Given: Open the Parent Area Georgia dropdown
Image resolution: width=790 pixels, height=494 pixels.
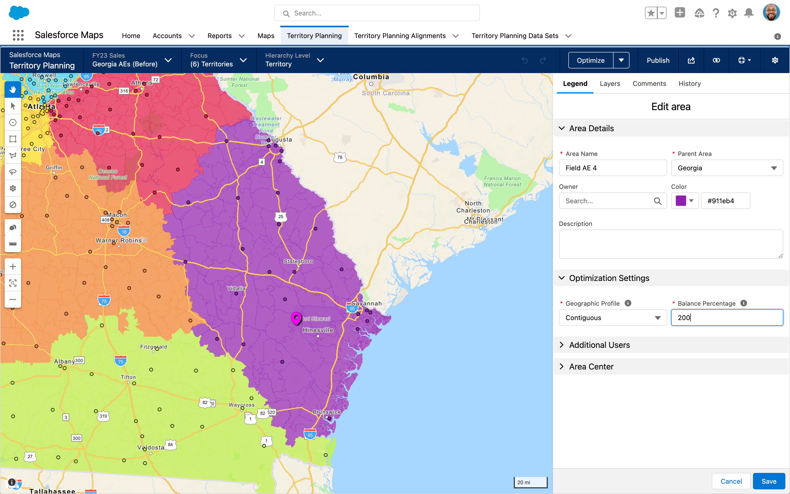Looking at the screenshot, I should [727, 168].
